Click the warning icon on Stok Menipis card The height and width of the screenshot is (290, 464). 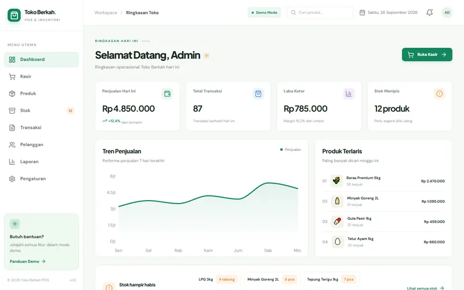[x=440, y=94]
